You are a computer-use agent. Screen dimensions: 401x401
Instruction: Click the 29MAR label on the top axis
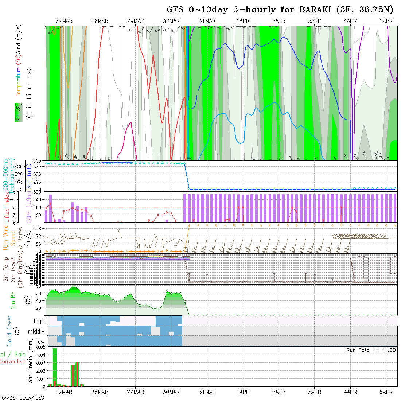click(x=136, y=21)
